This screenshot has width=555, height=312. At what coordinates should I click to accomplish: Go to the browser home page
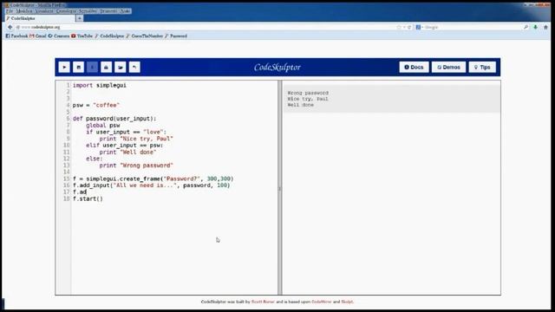pos(545,27)
